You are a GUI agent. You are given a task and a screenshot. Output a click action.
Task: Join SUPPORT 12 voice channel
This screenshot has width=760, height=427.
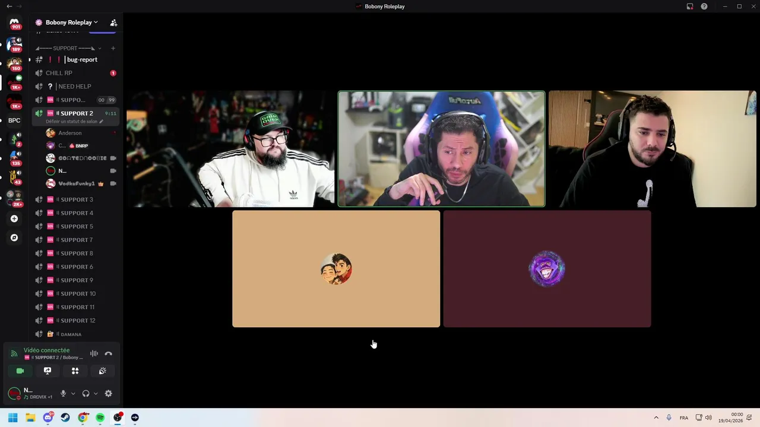[x=75, y=320]
